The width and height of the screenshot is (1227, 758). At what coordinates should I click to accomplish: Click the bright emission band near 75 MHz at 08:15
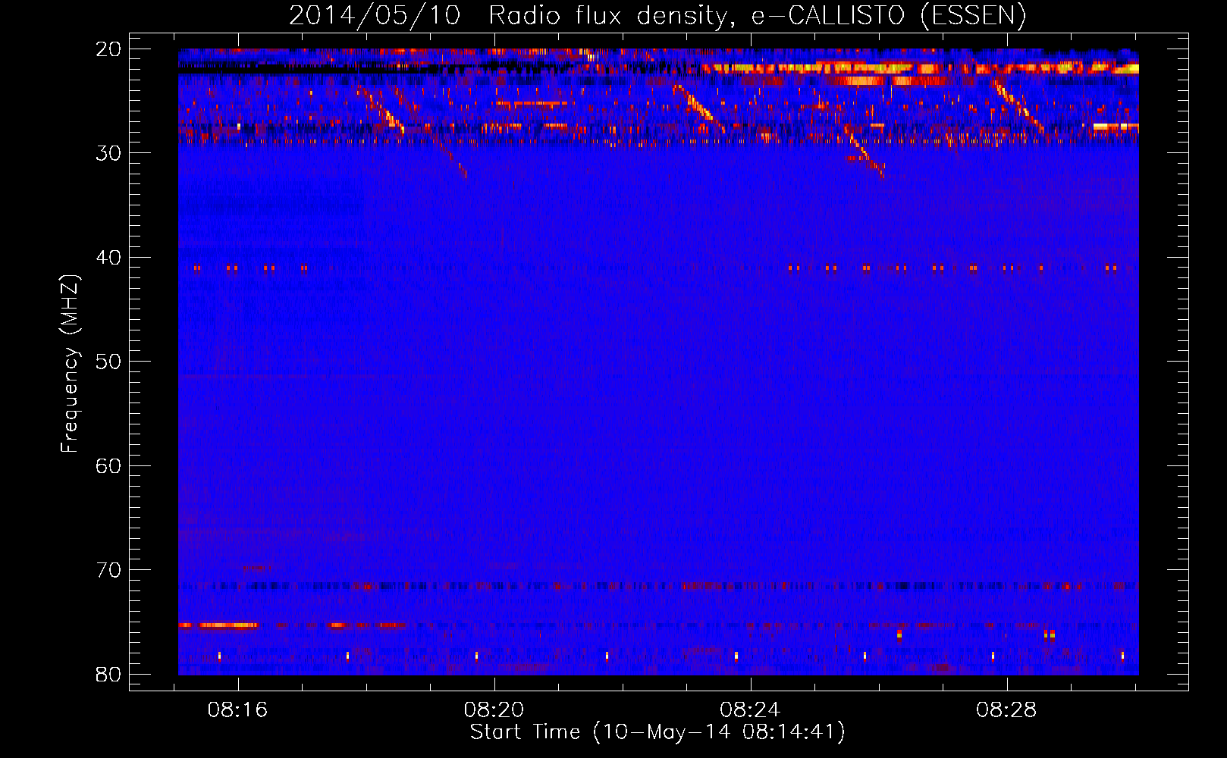tap(218, 625)
